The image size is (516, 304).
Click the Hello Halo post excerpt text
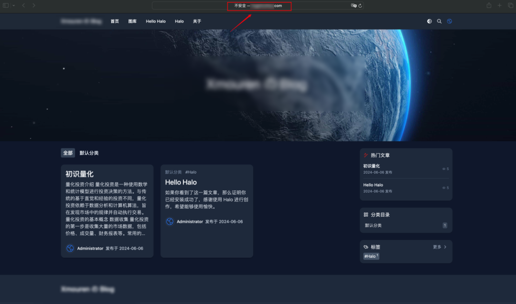click(207, 199)
